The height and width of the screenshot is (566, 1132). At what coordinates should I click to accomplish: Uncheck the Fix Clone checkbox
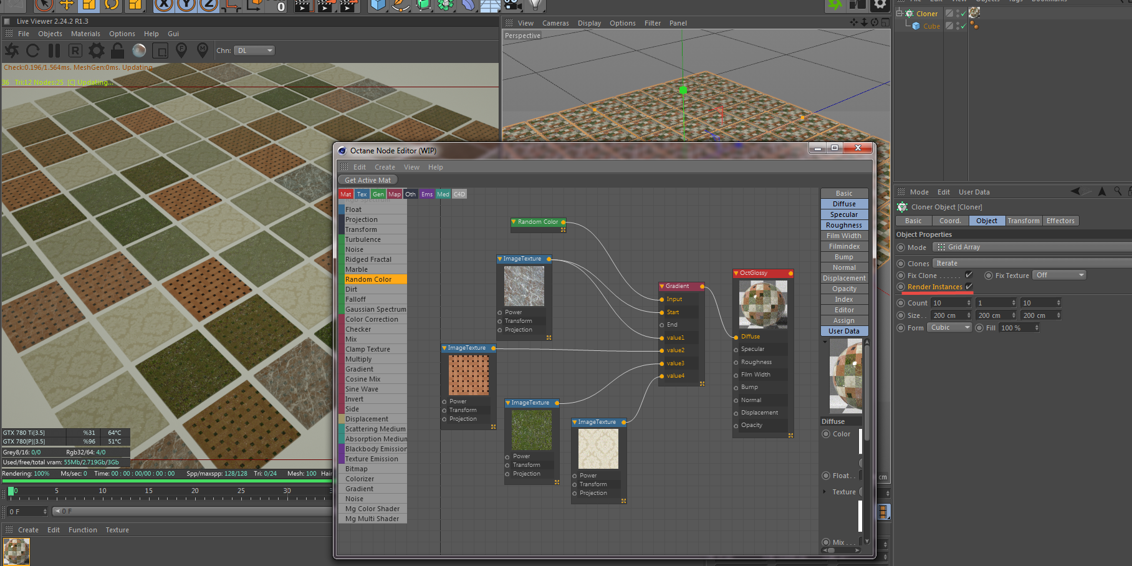tap(969, 275)
